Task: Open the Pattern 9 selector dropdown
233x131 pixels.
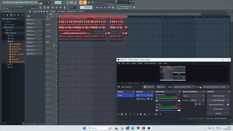Action: tap(86, 8)
